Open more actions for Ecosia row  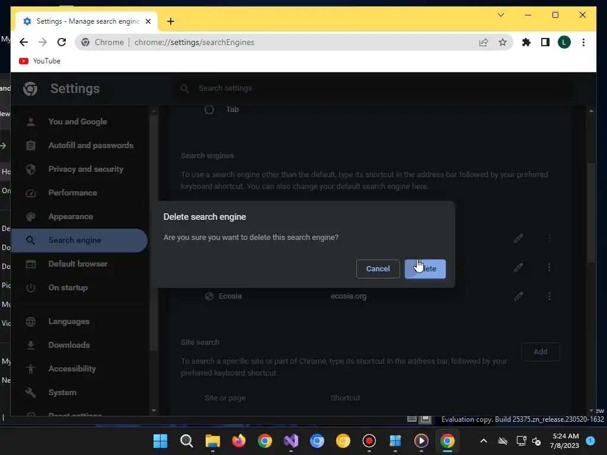pyautogui.click(x=549, y=296)
